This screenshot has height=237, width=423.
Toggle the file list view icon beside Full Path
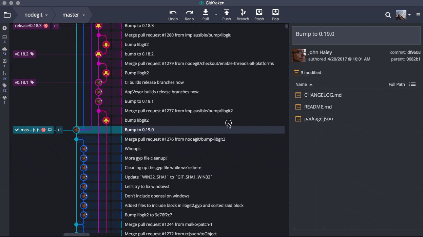tap(412, 84)
